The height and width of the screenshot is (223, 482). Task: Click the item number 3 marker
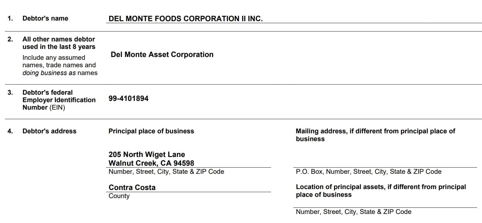pos(10,93)
